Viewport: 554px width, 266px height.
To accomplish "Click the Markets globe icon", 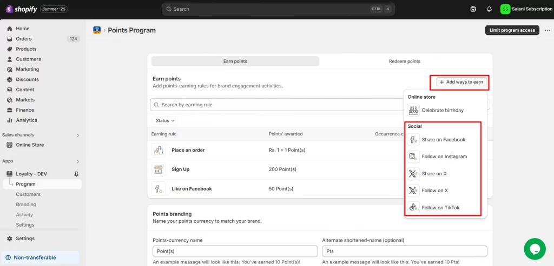I will click(x=10, y=100).
